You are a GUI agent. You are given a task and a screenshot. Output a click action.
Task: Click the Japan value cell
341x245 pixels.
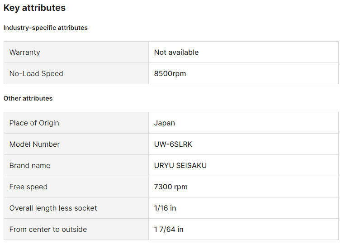[x=165, y=123]
